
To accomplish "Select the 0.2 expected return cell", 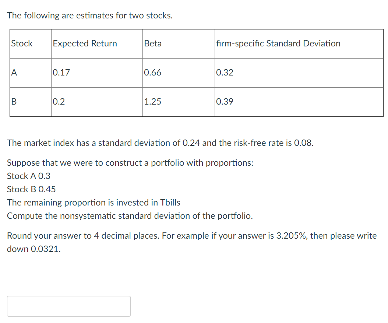I will pos(59,102).
